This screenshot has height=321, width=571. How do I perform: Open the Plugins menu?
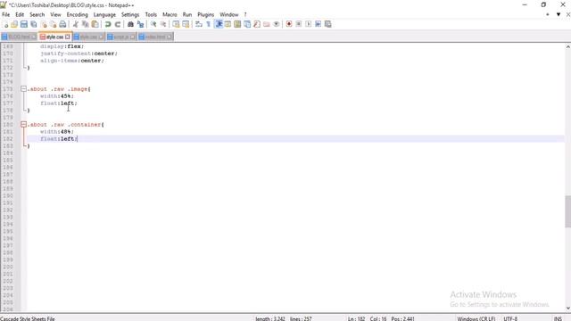tap(206, 14)
